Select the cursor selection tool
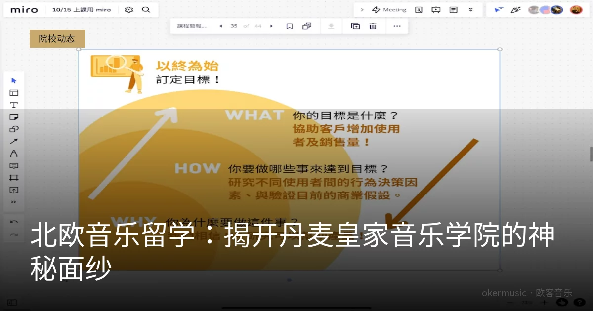This screenshot has width=593, height=311. click(x=14, y=80)
